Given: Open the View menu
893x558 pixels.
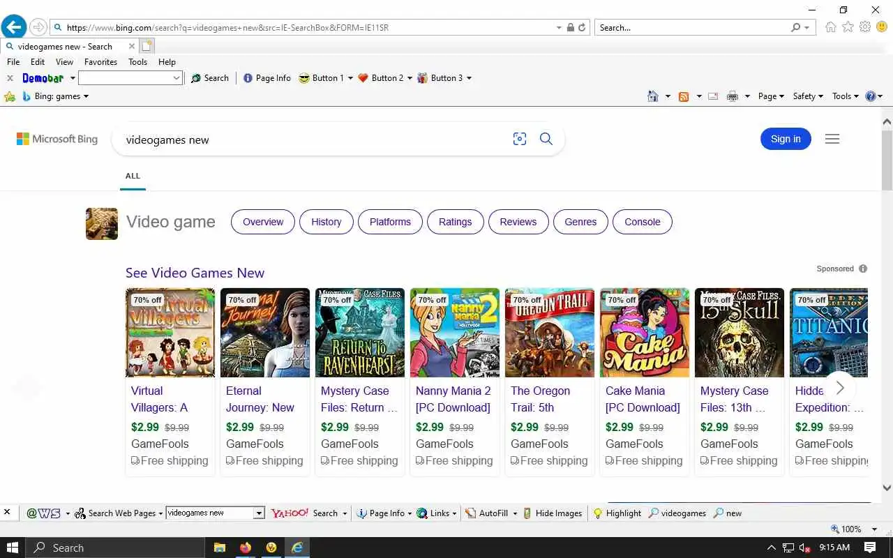Looking at the screenshot, I should point(64,61).
